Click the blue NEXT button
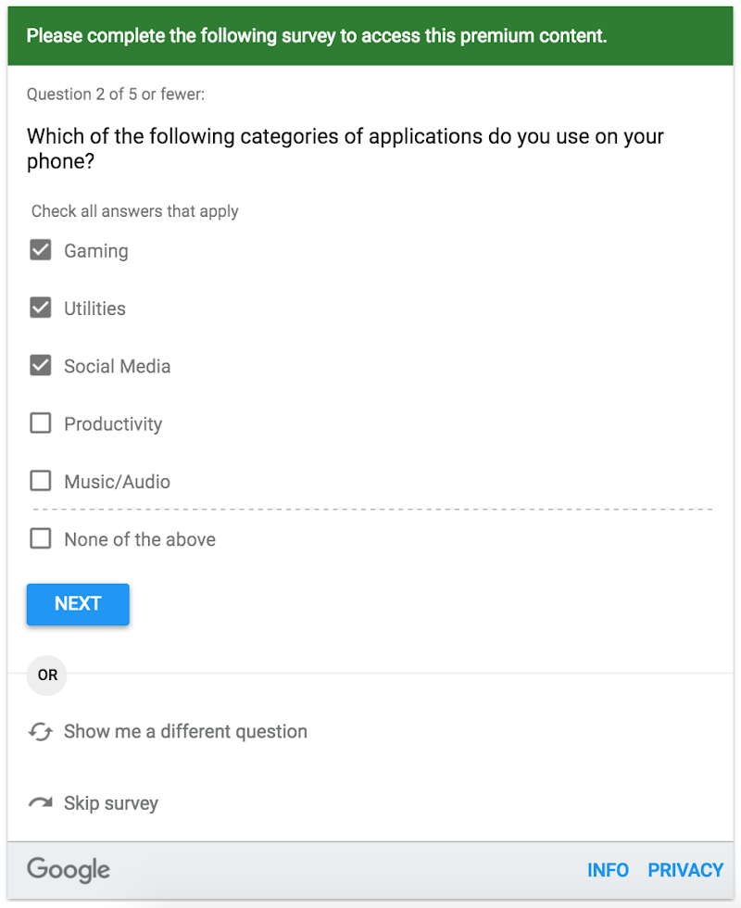The width and height of the screenshot is (741, 908). point(78,604)
